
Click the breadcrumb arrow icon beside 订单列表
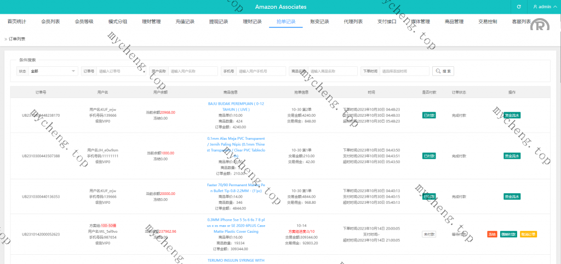6,39
